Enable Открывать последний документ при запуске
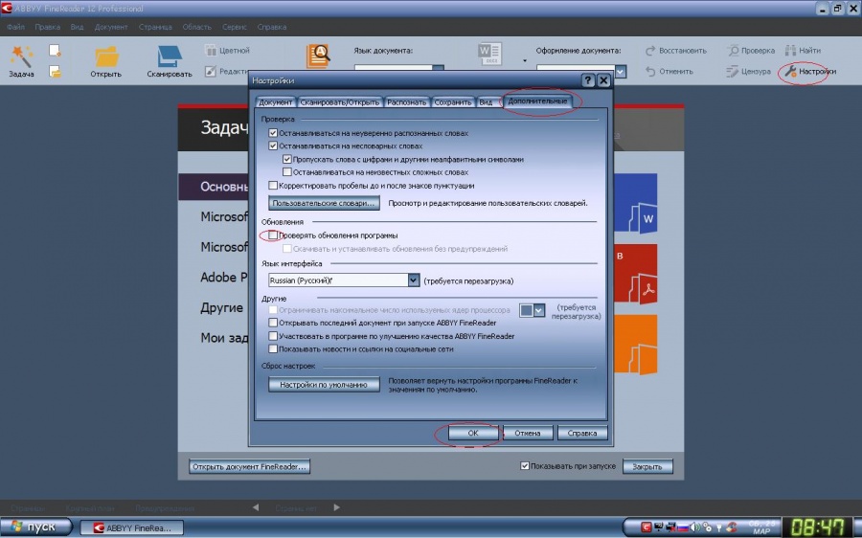 [x=273, y=323]
